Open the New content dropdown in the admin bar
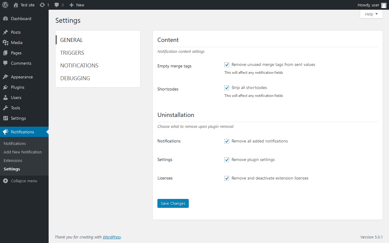This screenshot has width=389, height=243. [x=77, y=5]
